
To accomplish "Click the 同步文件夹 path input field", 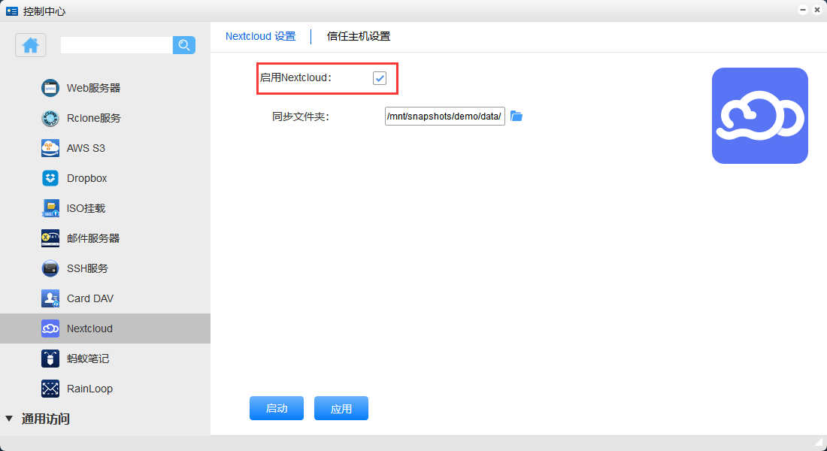I will coord(444,117).
